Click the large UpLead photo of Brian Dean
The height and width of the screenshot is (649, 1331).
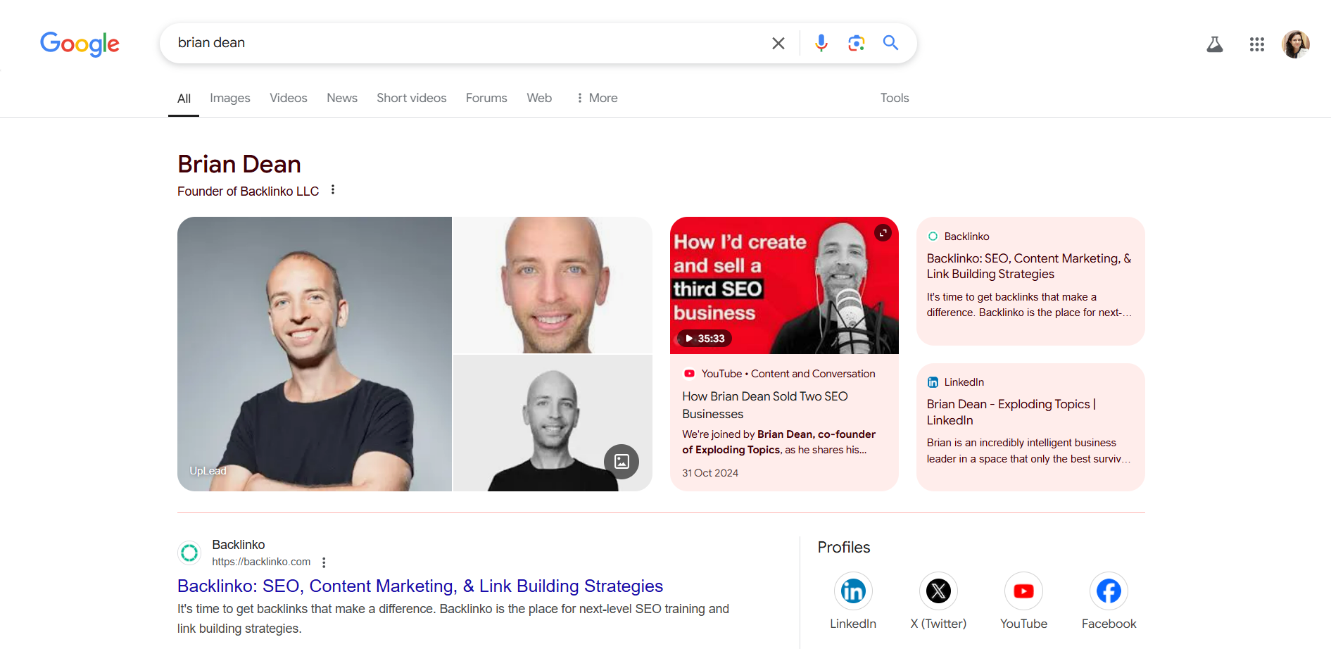[314, 353]
